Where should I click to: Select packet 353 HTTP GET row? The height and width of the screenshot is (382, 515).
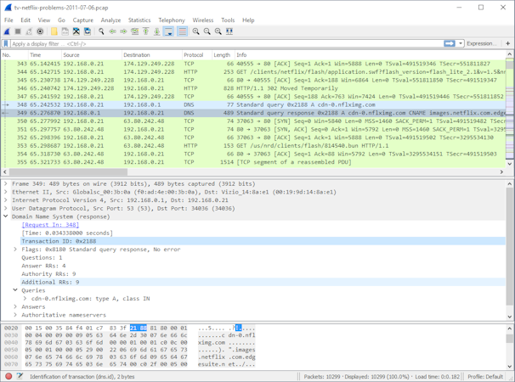(x=253, y=146)
